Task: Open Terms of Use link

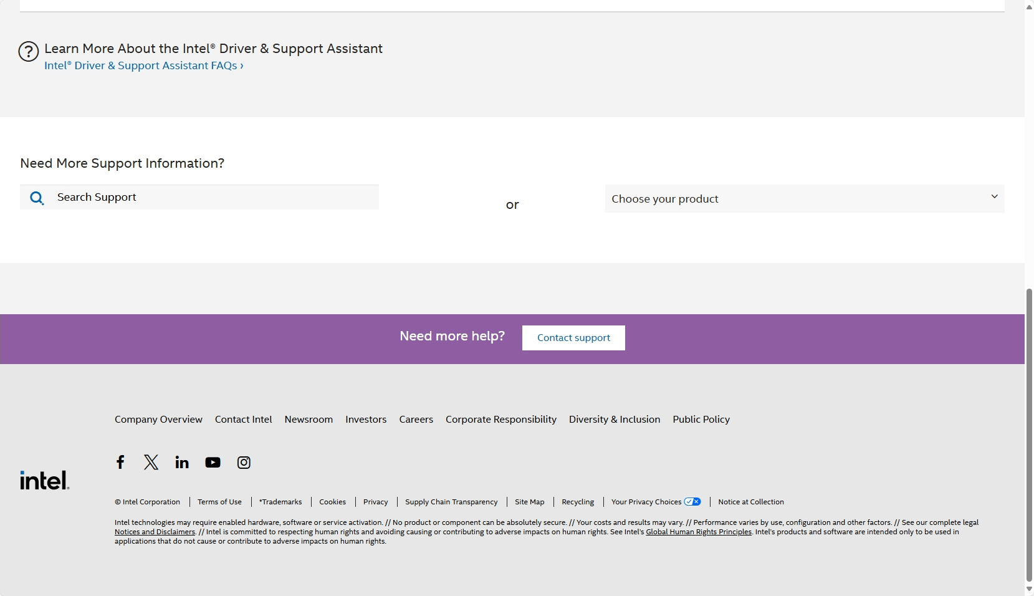Action: click(219, 502)
